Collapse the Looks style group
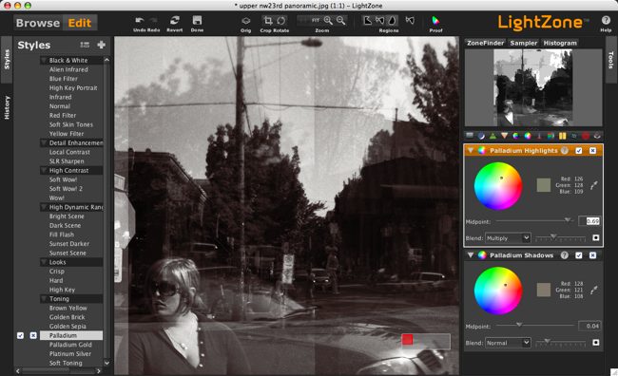The height and width of the screenshot is (376, 618). (44, 262)
